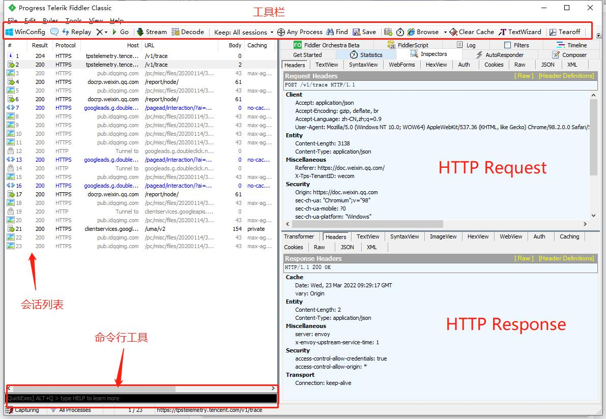Open the Help menu

tap(117, 20)
